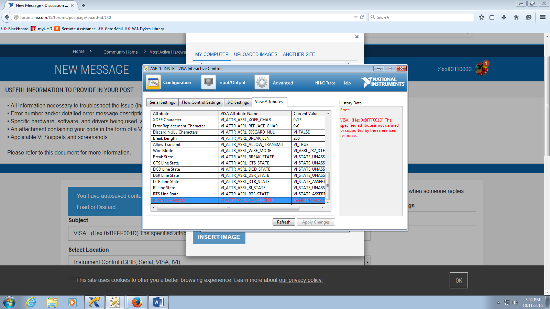Screen dimensions: 550x309
Task: Discard the autosaved content
Action: pyautogui.click(x=106, y=207)
